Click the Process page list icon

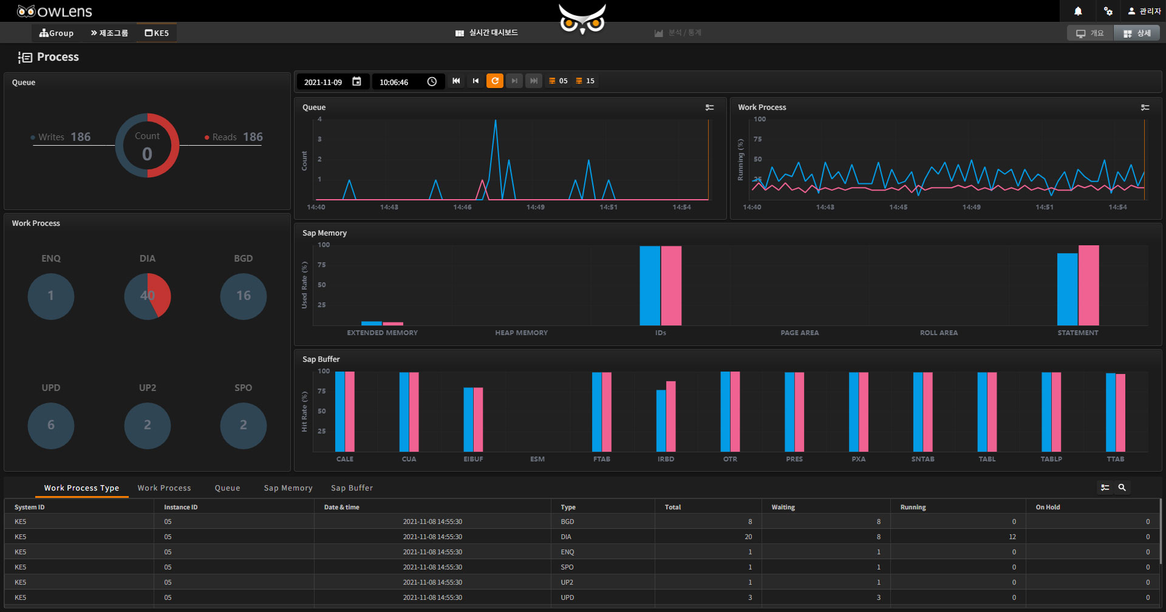pos(25,57)
